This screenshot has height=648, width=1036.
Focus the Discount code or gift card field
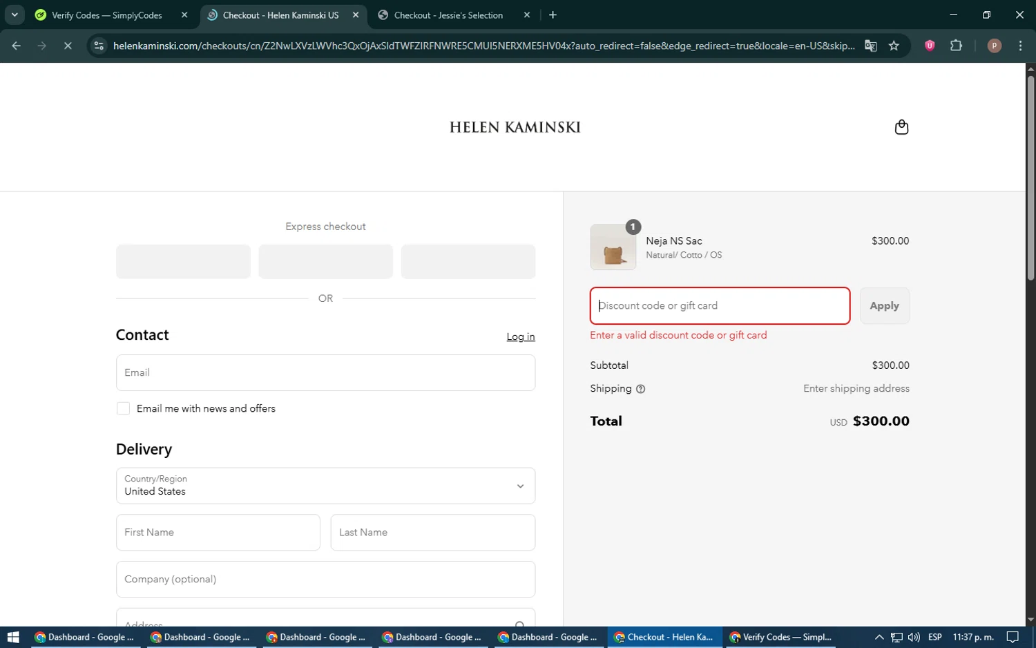point(720,305)
